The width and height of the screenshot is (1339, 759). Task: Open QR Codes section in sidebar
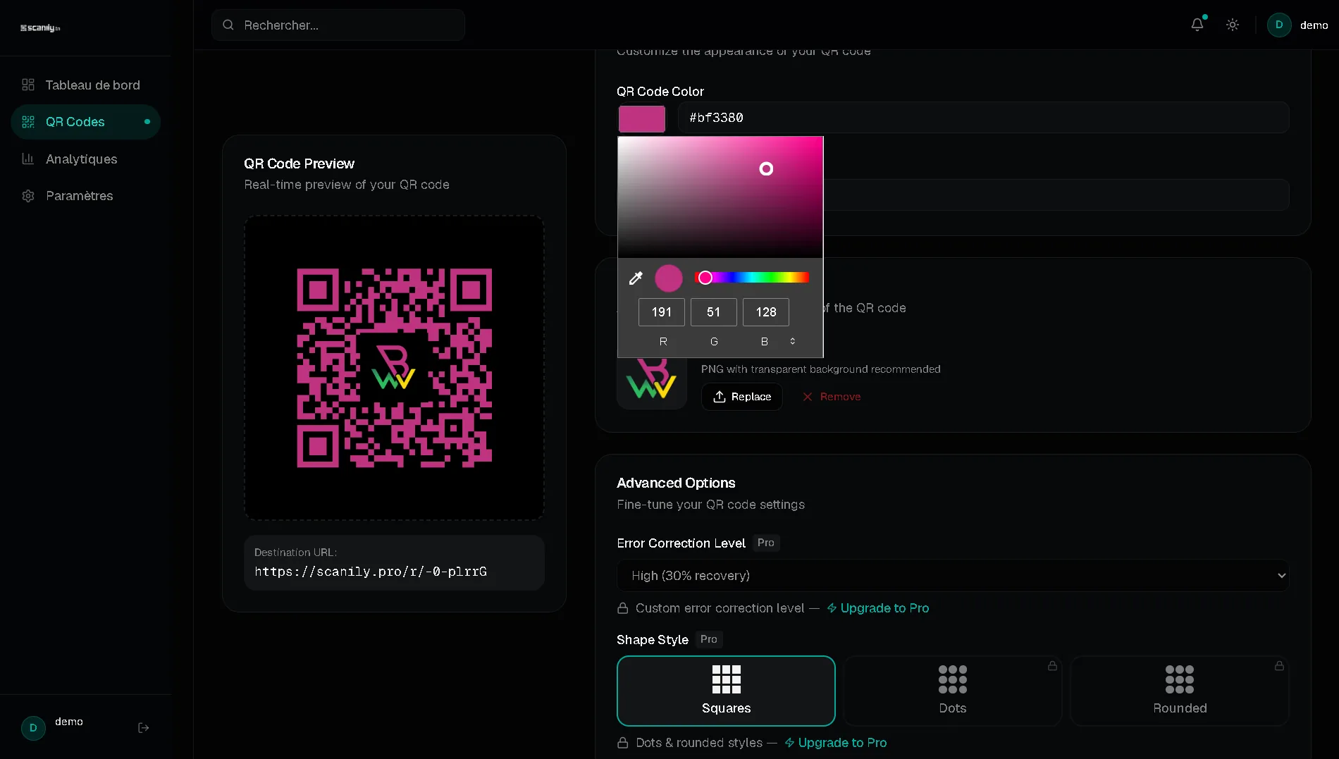(85, 122)
